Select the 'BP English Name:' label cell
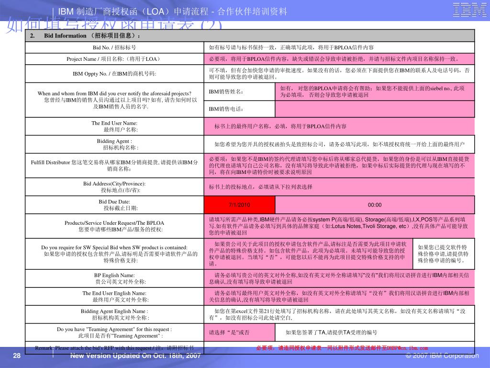490x368 pixels. pyautogui.click(x=114, y=278)
